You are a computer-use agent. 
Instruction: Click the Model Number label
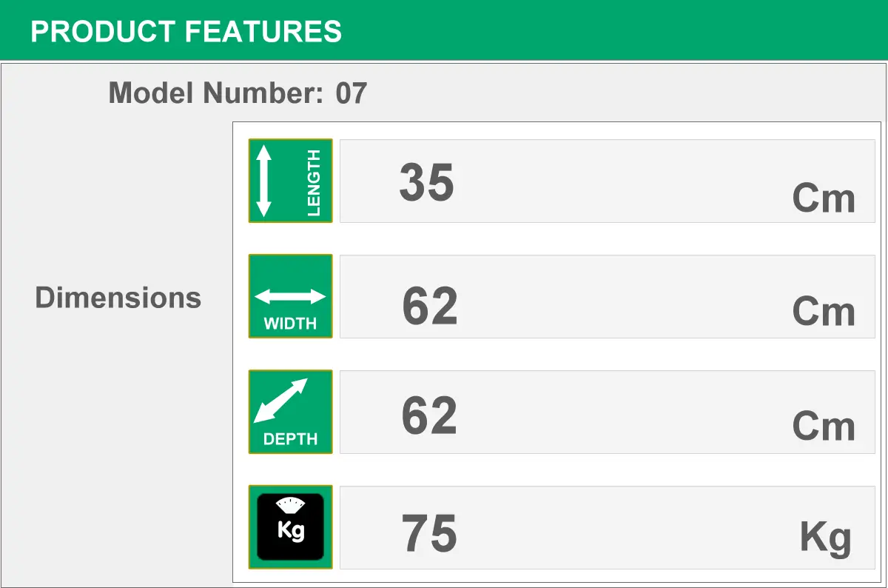[x=216, y=93]
